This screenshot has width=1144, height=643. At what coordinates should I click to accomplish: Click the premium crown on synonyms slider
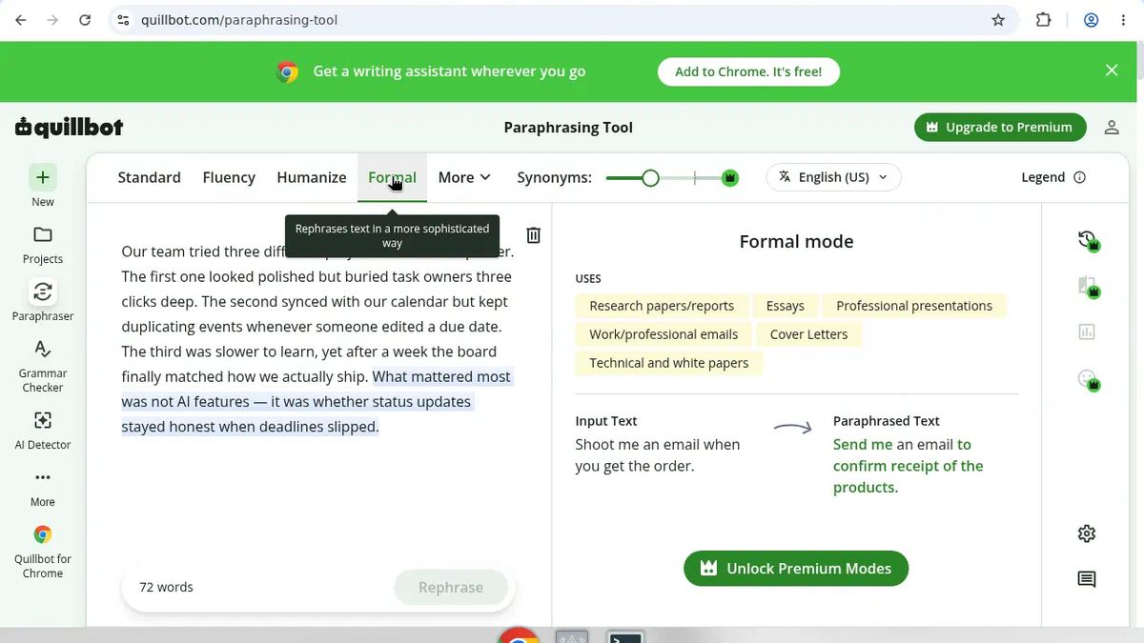click(x=730, y=178)
